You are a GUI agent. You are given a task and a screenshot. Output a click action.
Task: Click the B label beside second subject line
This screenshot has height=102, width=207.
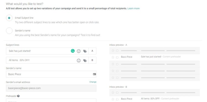[x=92, y=60]
